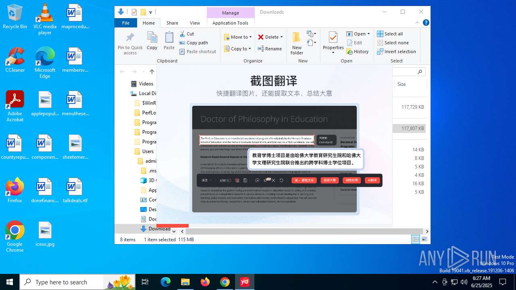Open the Youdao yd app in taskbar

(245, 282)
